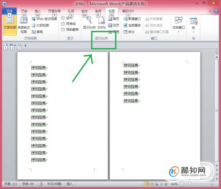Screen dimensions: 221x189
Task: Choose 双页 two pages zoom
Action: coord(114,25)
